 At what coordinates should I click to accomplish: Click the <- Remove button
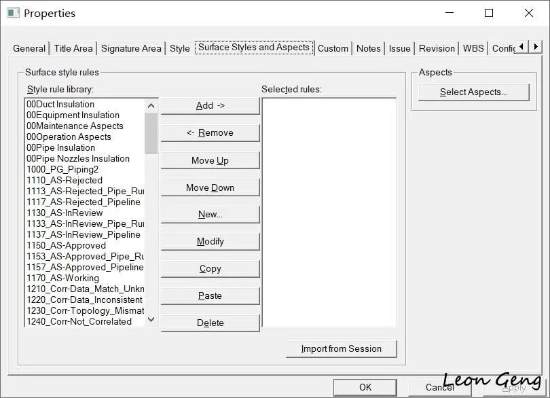210,133
